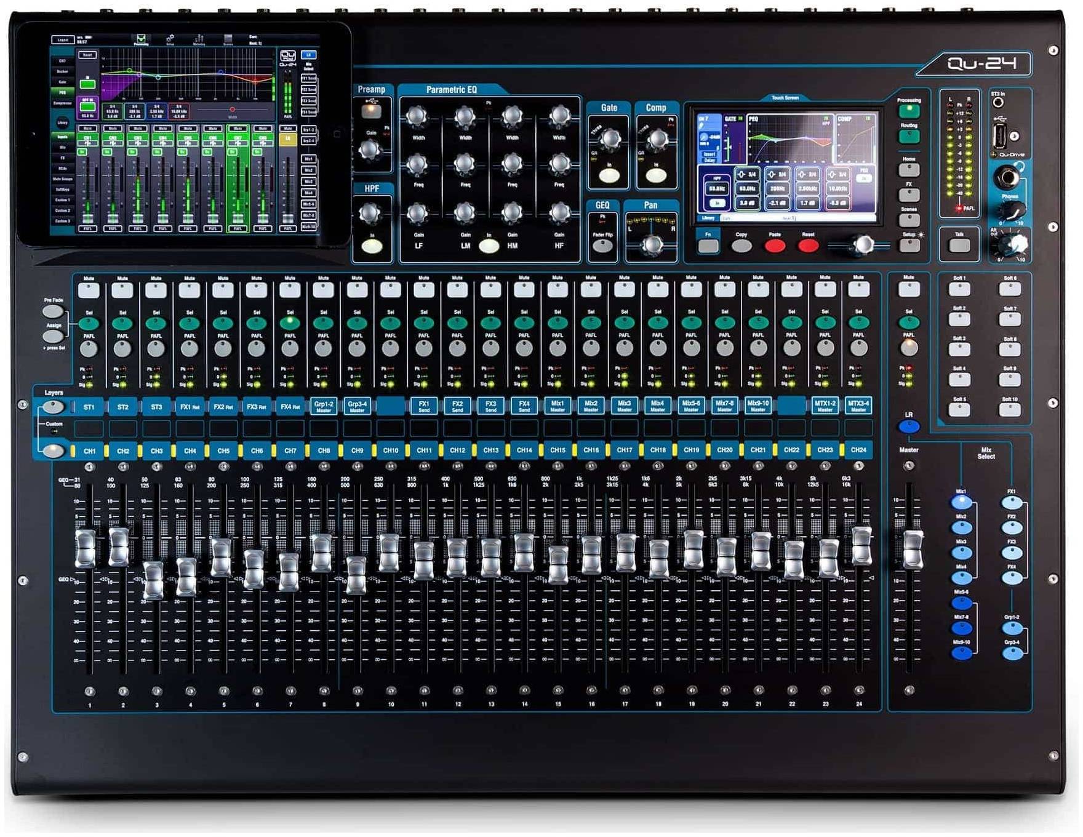Activate the GEQ Fader Flip button

tap(602, 246)
